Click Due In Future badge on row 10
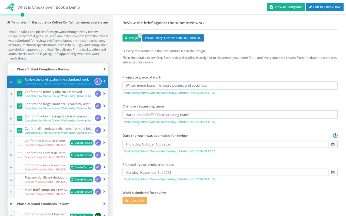Screen dimensions: 346x216 (x=81, y=180)
